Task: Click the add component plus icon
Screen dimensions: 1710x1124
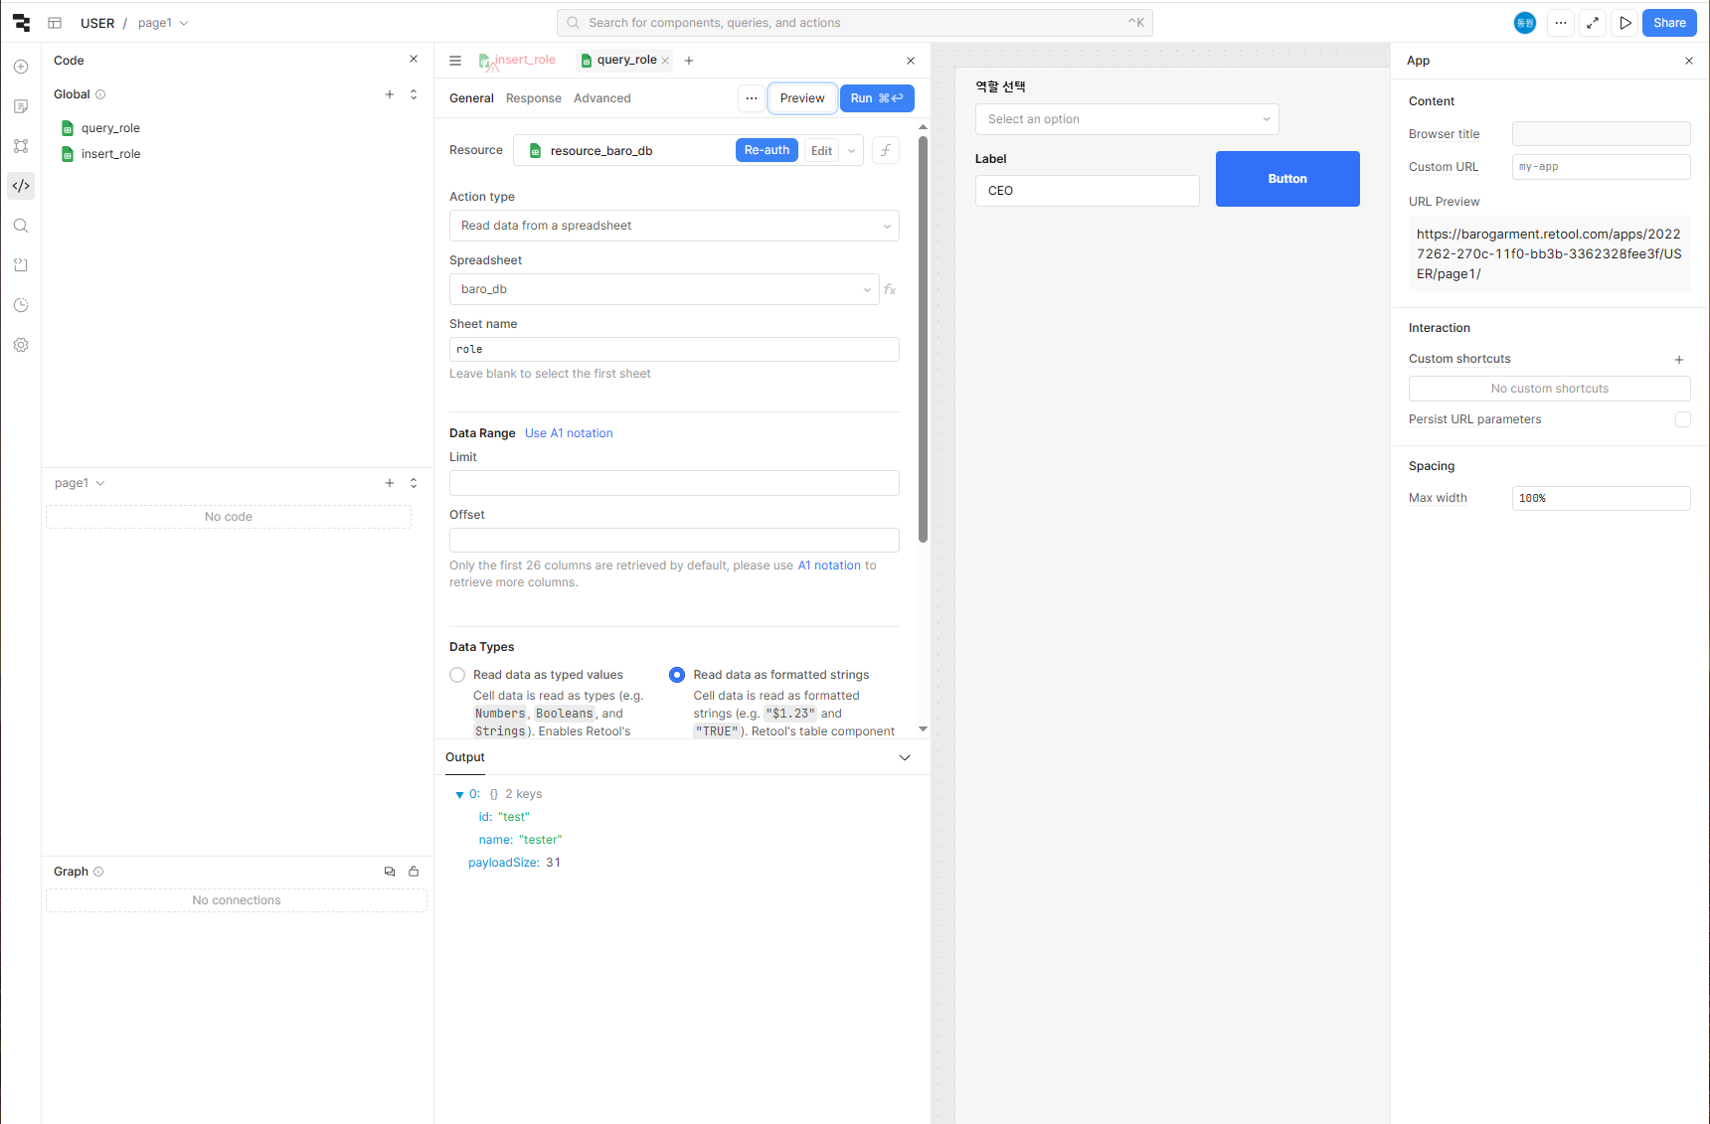Action: pyautogui.click(x=21, y=67)
